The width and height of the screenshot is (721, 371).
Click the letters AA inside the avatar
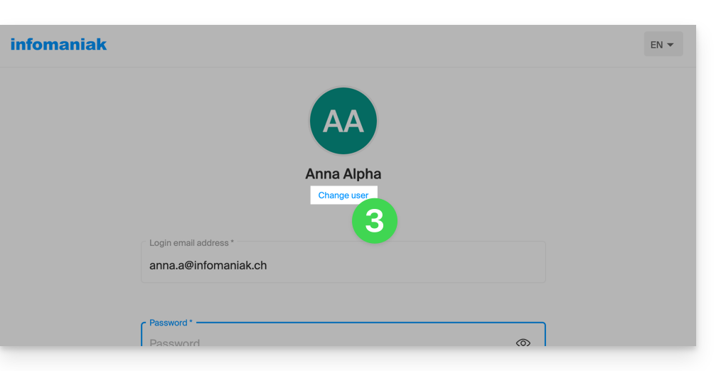(343, 122)
